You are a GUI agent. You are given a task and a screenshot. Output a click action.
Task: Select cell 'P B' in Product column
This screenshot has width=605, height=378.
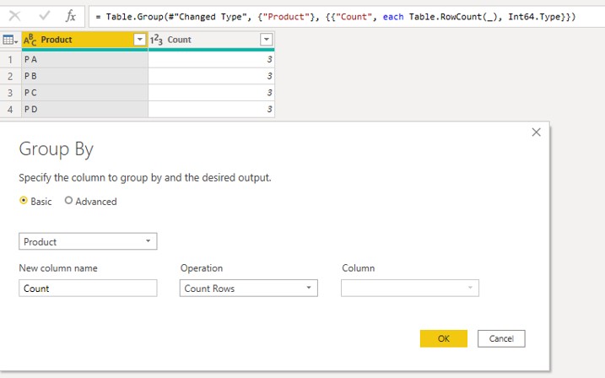[x=85, y=76]
